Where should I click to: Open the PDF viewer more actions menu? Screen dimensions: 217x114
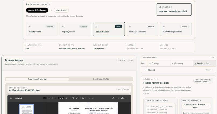pyautogui.click(x=127, y=98)
